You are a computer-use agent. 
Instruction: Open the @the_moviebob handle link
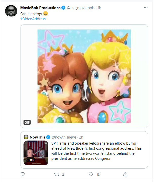pos(80,8)
